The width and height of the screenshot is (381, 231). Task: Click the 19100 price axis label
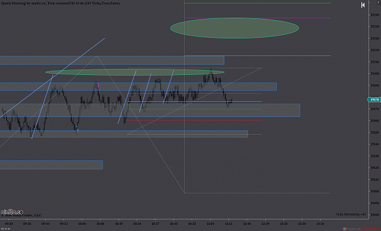[x=375, y=191]
